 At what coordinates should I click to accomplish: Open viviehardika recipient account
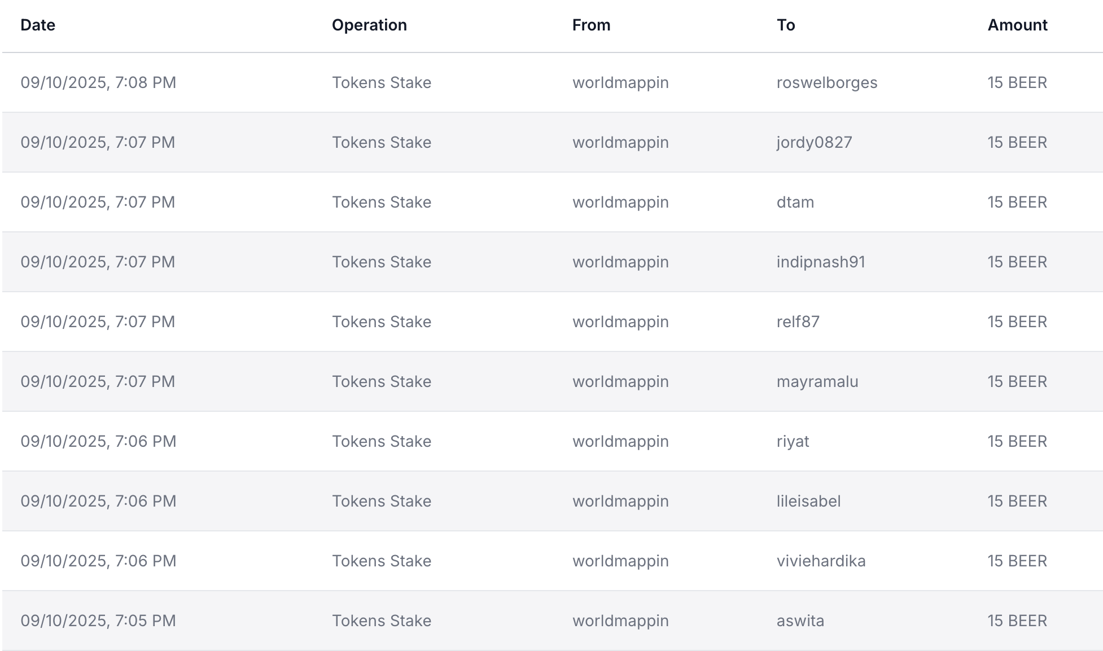[x=821, y=561]
